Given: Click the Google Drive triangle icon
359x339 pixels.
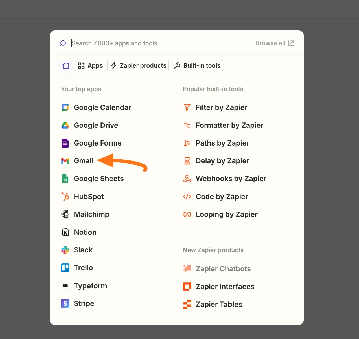Looking at the screenshot, I should (65, 125).
